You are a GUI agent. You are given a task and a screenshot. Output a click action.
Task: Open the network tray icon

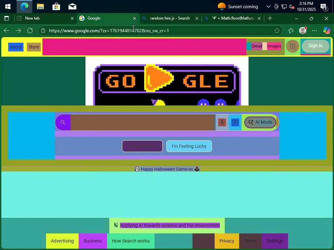click(x=284, y=7)
